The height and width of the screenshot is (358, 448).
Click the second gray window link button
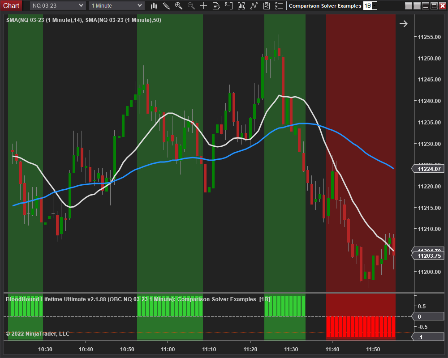[x=417, y=6]
